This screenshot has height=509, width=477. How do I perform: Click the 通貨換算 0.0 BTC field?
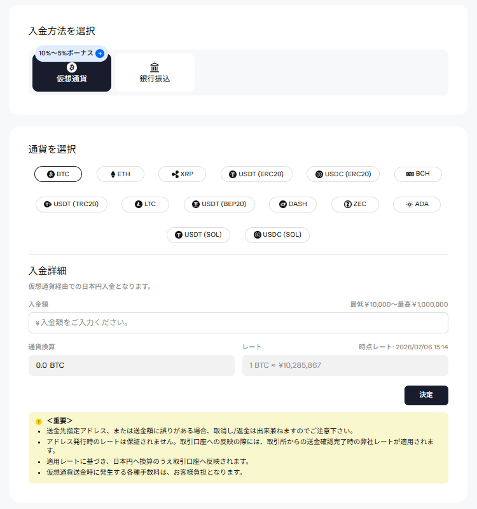coord(132,365)
